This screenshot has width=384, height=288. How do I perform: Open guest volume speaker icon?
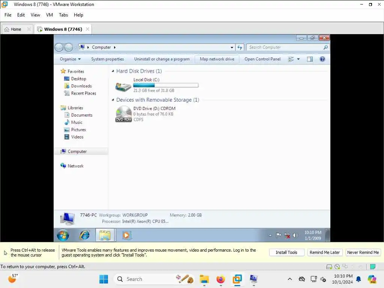pos(295,235)
